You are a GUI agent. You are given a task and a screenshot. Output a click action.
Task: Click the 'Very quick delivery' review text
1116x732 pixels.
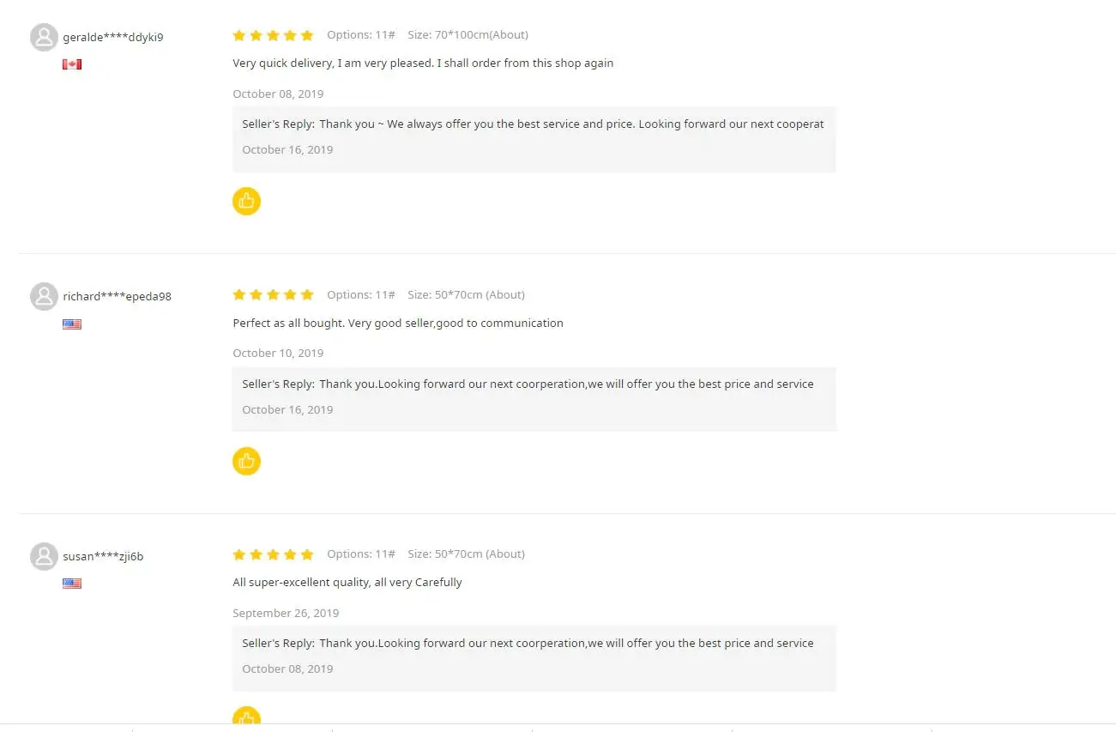coord(423,63)
